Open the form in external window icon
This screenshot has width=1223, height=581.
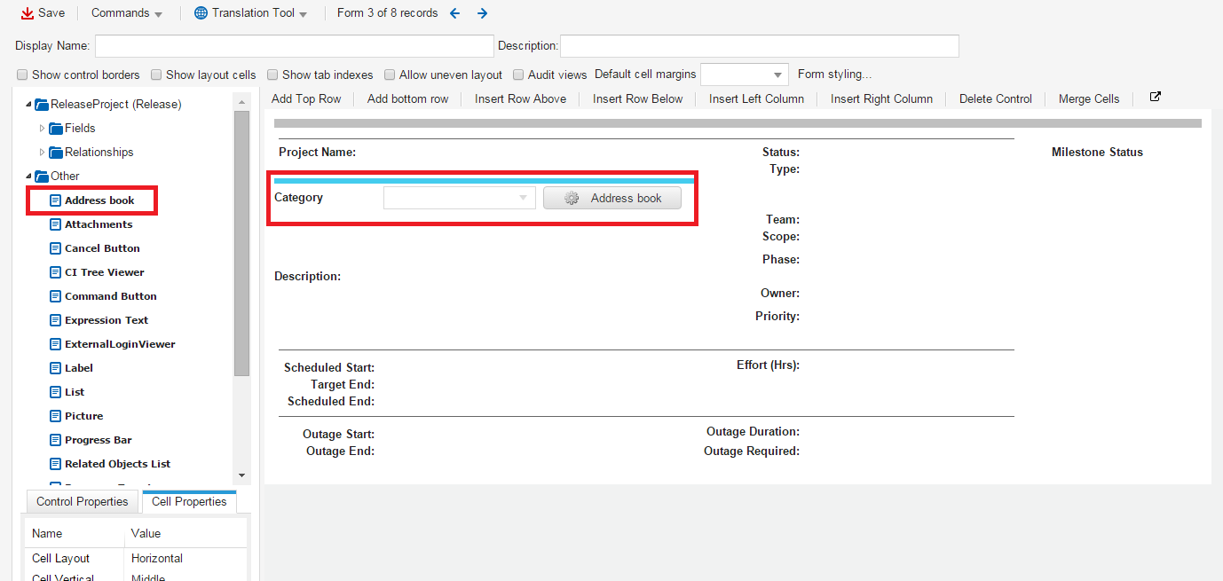pyautogui.click(x=1155, y=96)
